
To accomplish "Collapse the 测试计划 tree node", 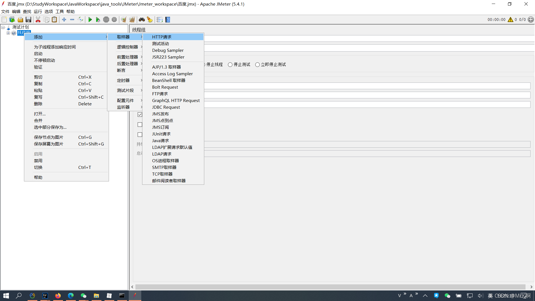I will (3, 27).
